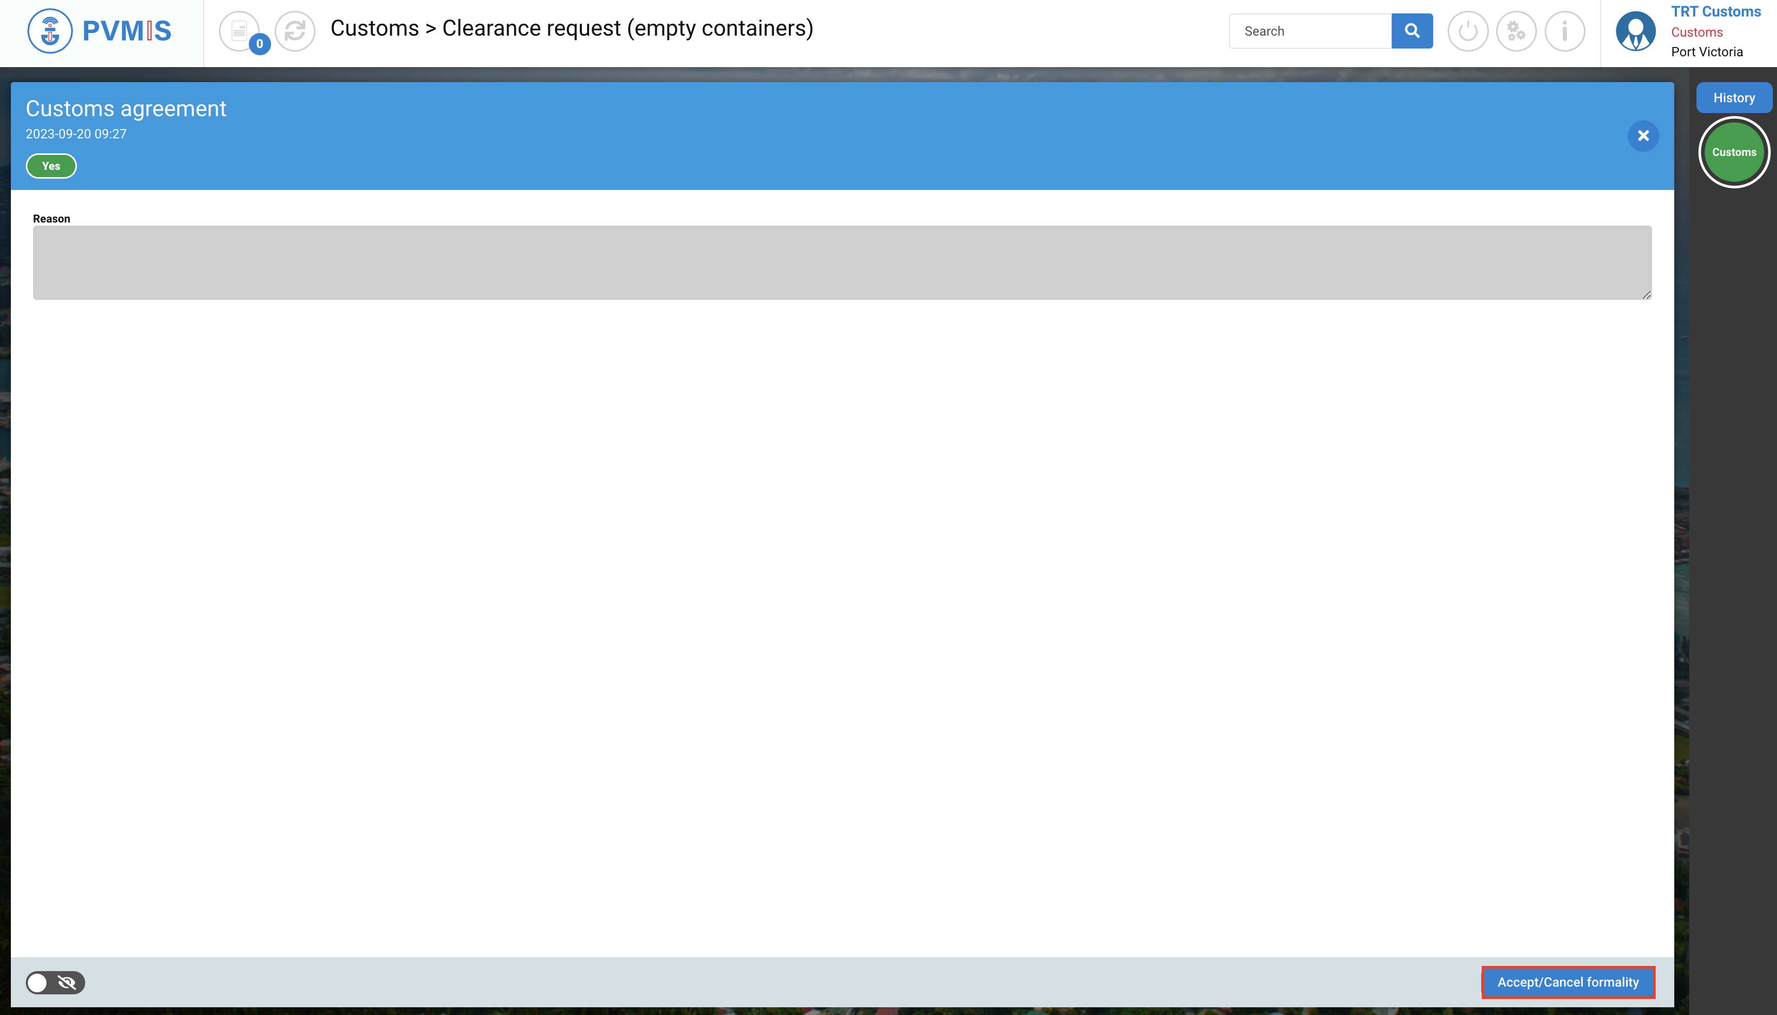Open the settings gears icon
1777x1015 pixels.
(1516, 31)
